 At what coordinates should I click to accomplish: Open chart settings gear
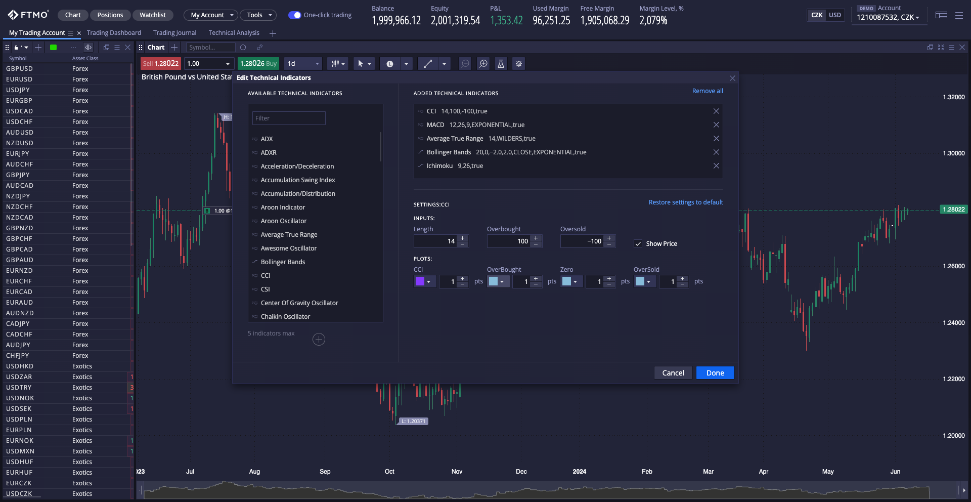click(518, 64)
